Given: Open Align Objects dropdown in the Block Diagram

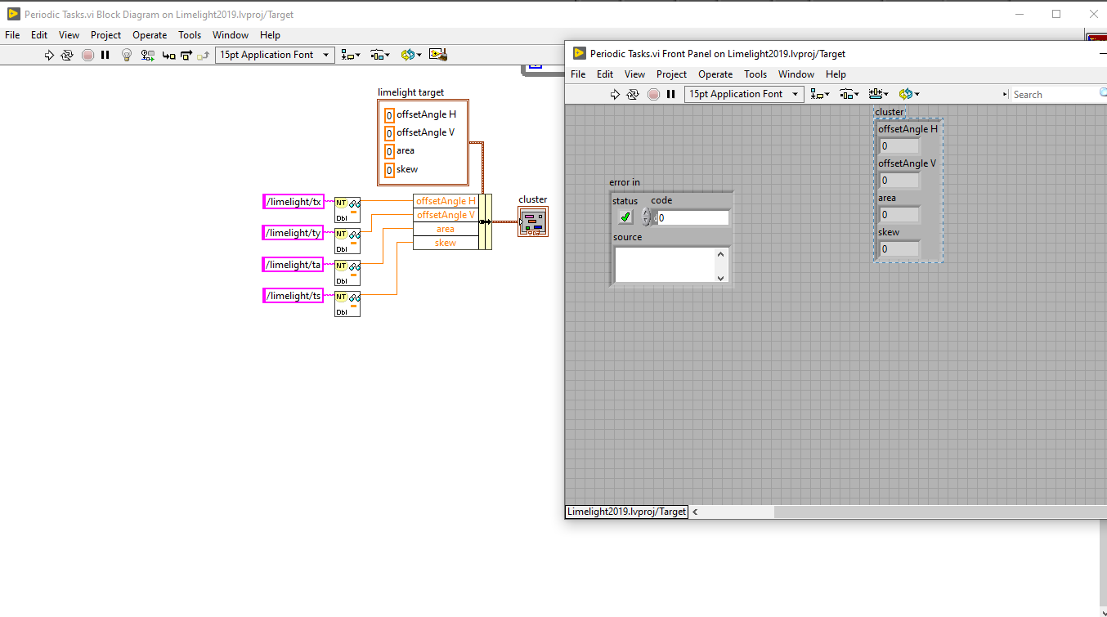Looking at the screenshot, I should 351,55.
